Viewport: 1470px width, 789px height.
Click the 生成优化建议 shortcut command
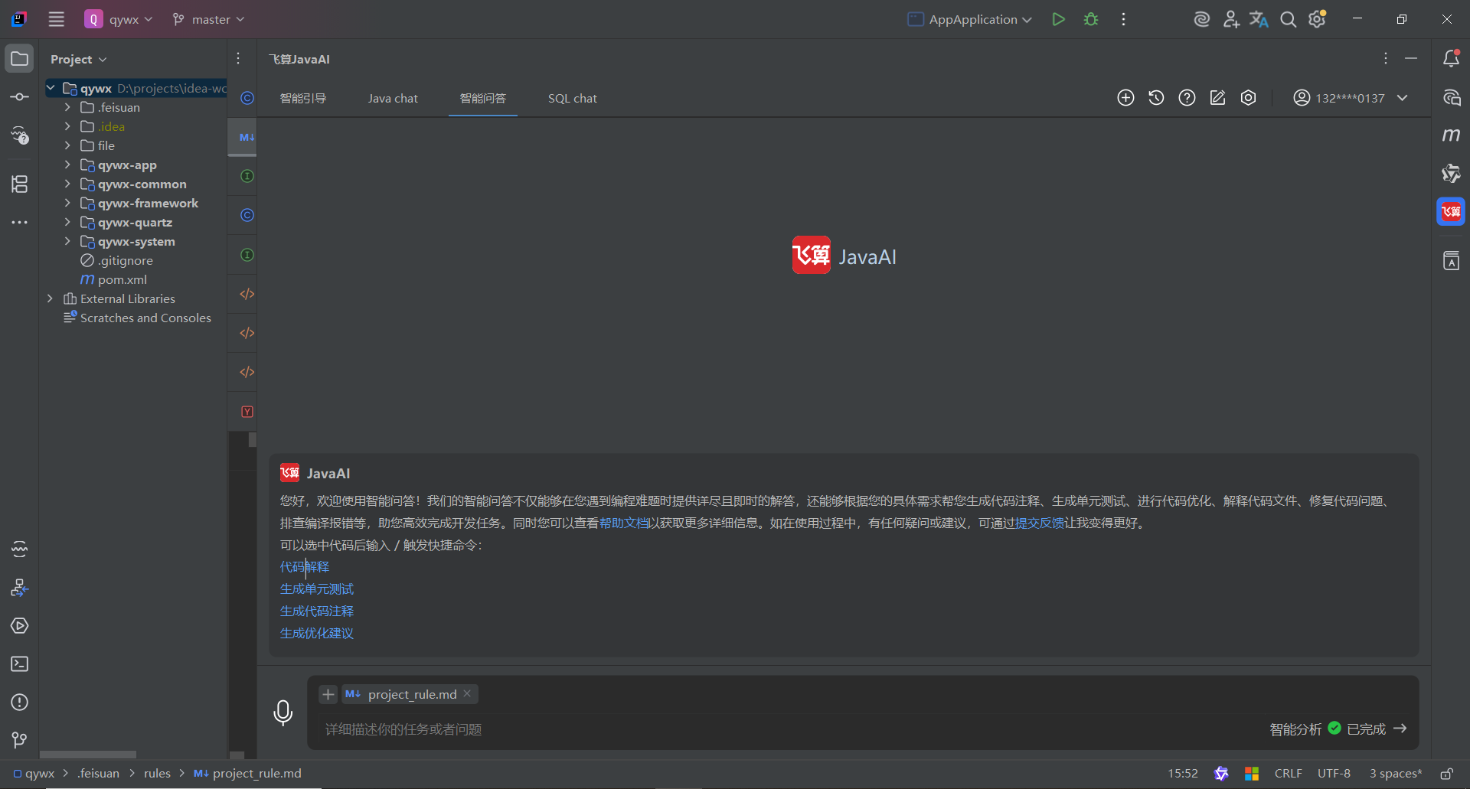point(317,633)
